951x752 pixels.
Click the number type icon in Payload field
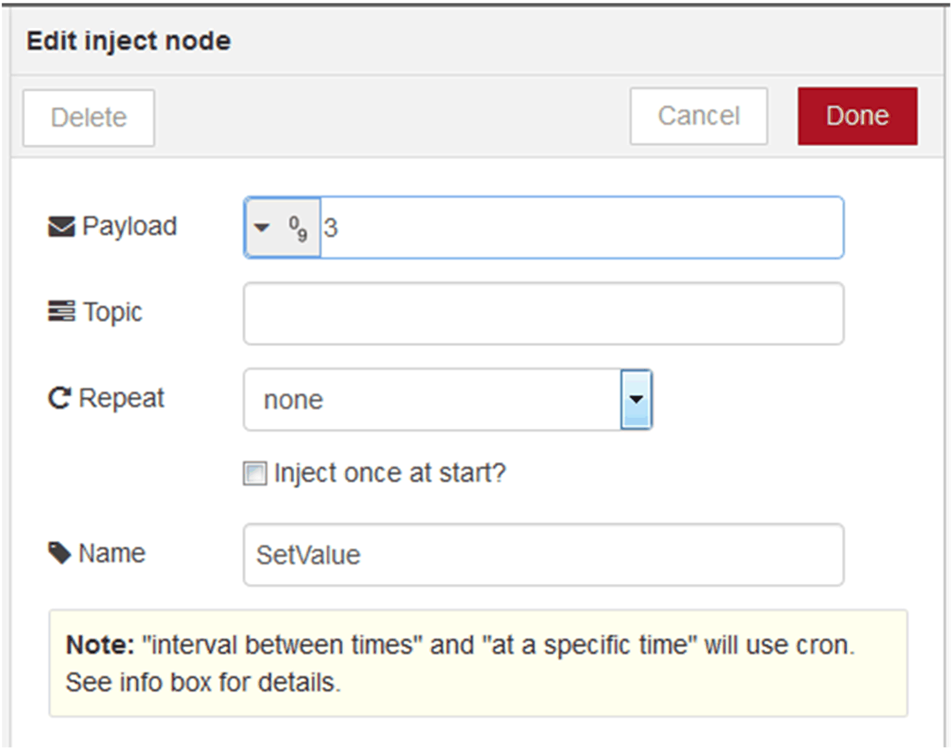pyautogui.click(x=298, y=228)
